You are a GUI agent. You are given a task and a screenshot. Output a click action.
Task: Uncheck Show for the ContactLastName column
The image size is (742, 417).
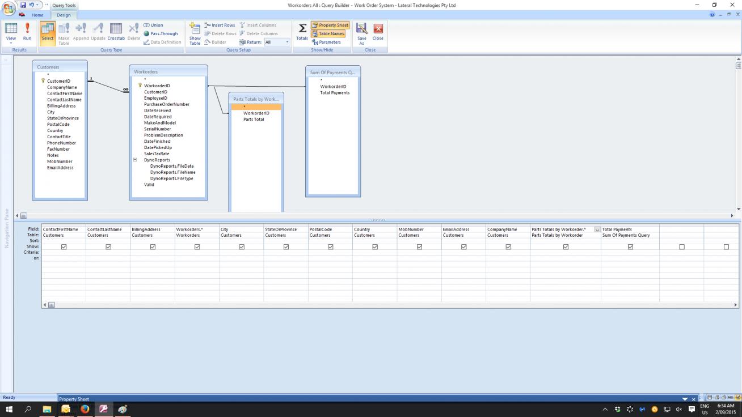tap(108, 247)
